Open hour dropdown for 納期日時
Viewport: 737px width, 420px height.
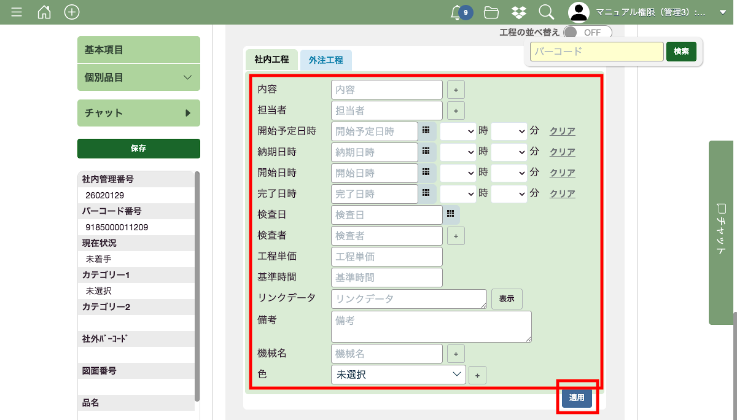[458, 152]
